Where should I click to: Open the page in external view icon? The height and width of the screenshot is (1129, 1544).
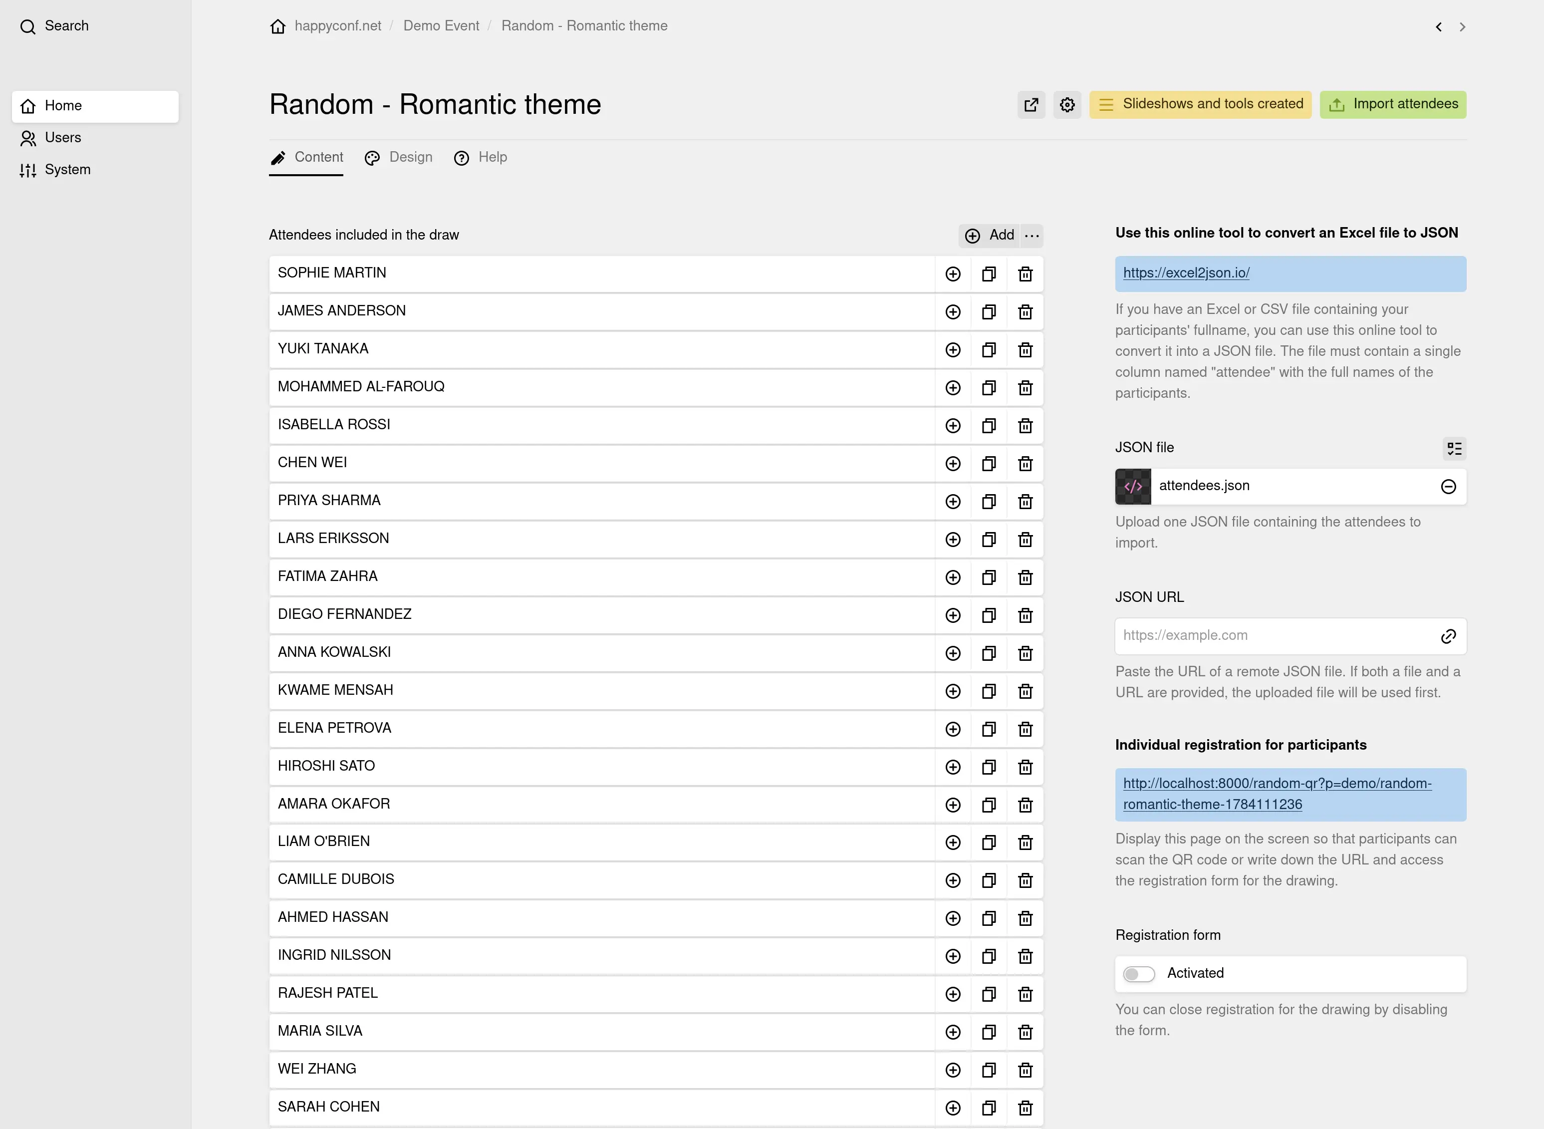[x=1031, y=104]
